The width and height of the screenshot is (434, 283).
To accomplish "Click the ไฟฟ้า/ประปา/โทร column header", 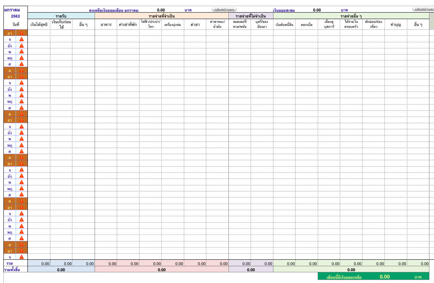I will [151, 24].
